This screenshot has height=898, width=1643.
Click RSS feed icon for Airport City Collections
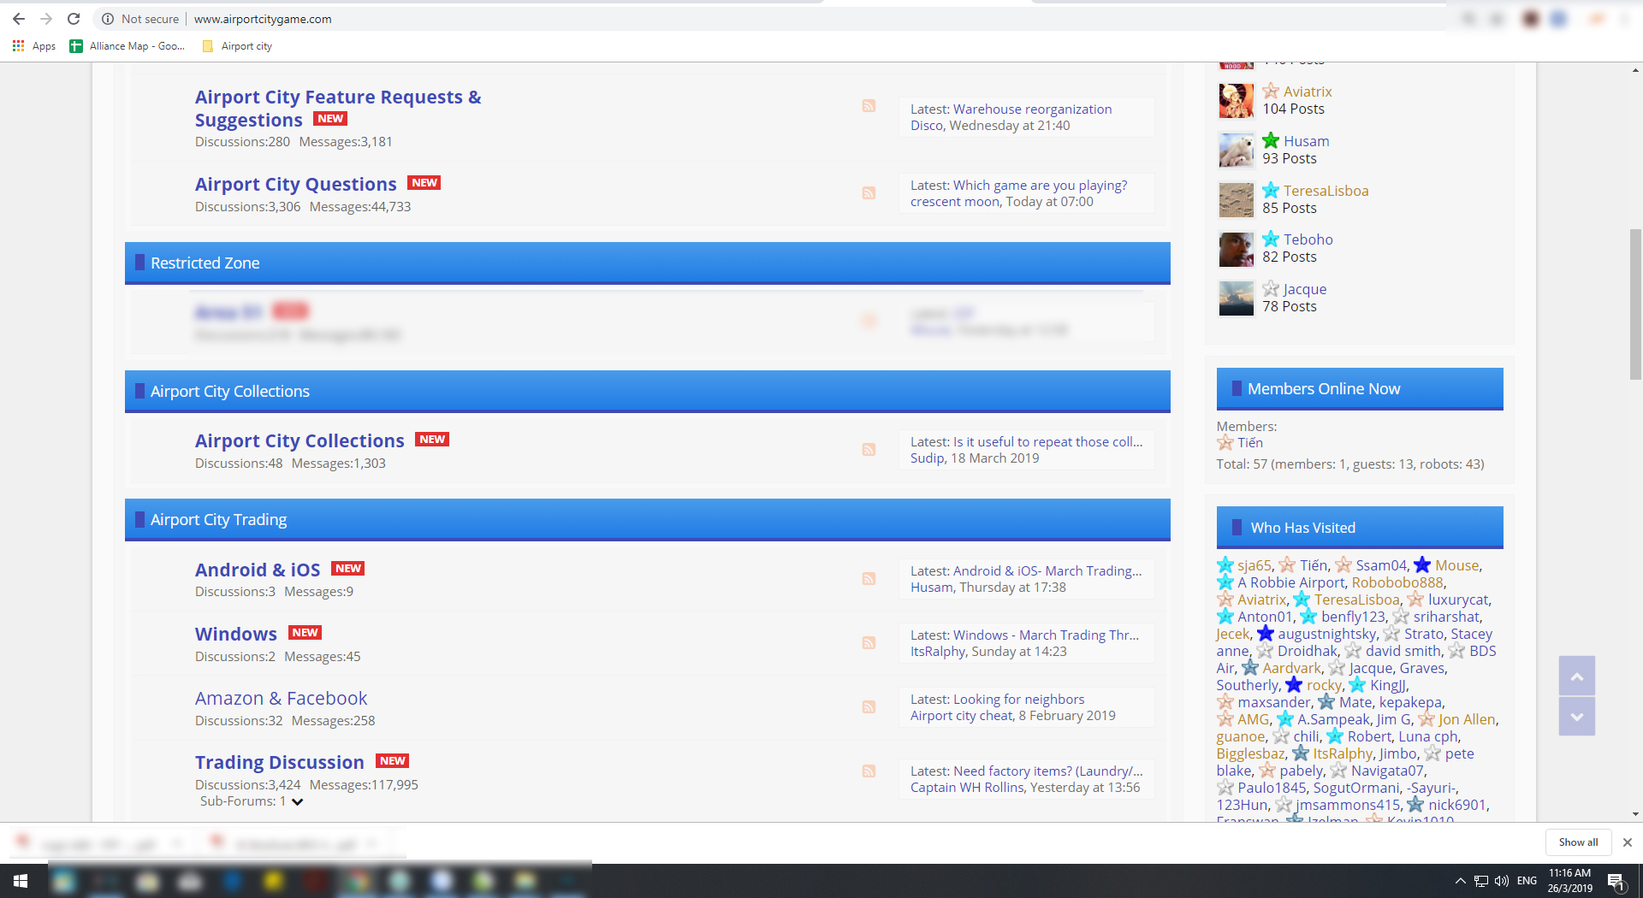tap(869, 450)
